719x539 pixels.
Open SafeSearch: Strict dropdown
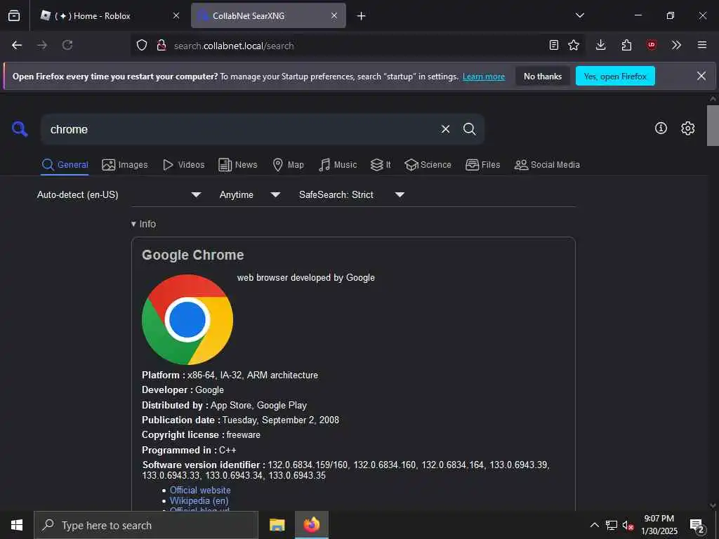click(352, 195)
